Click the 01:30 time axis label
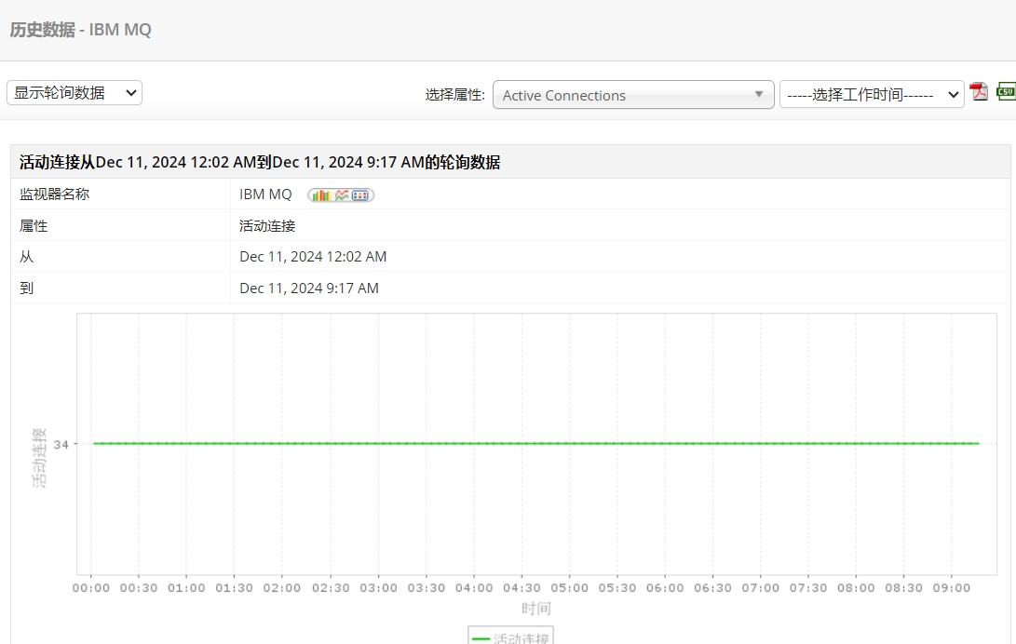Viewport: 1016px width, 644px height. tap(234, 587)
